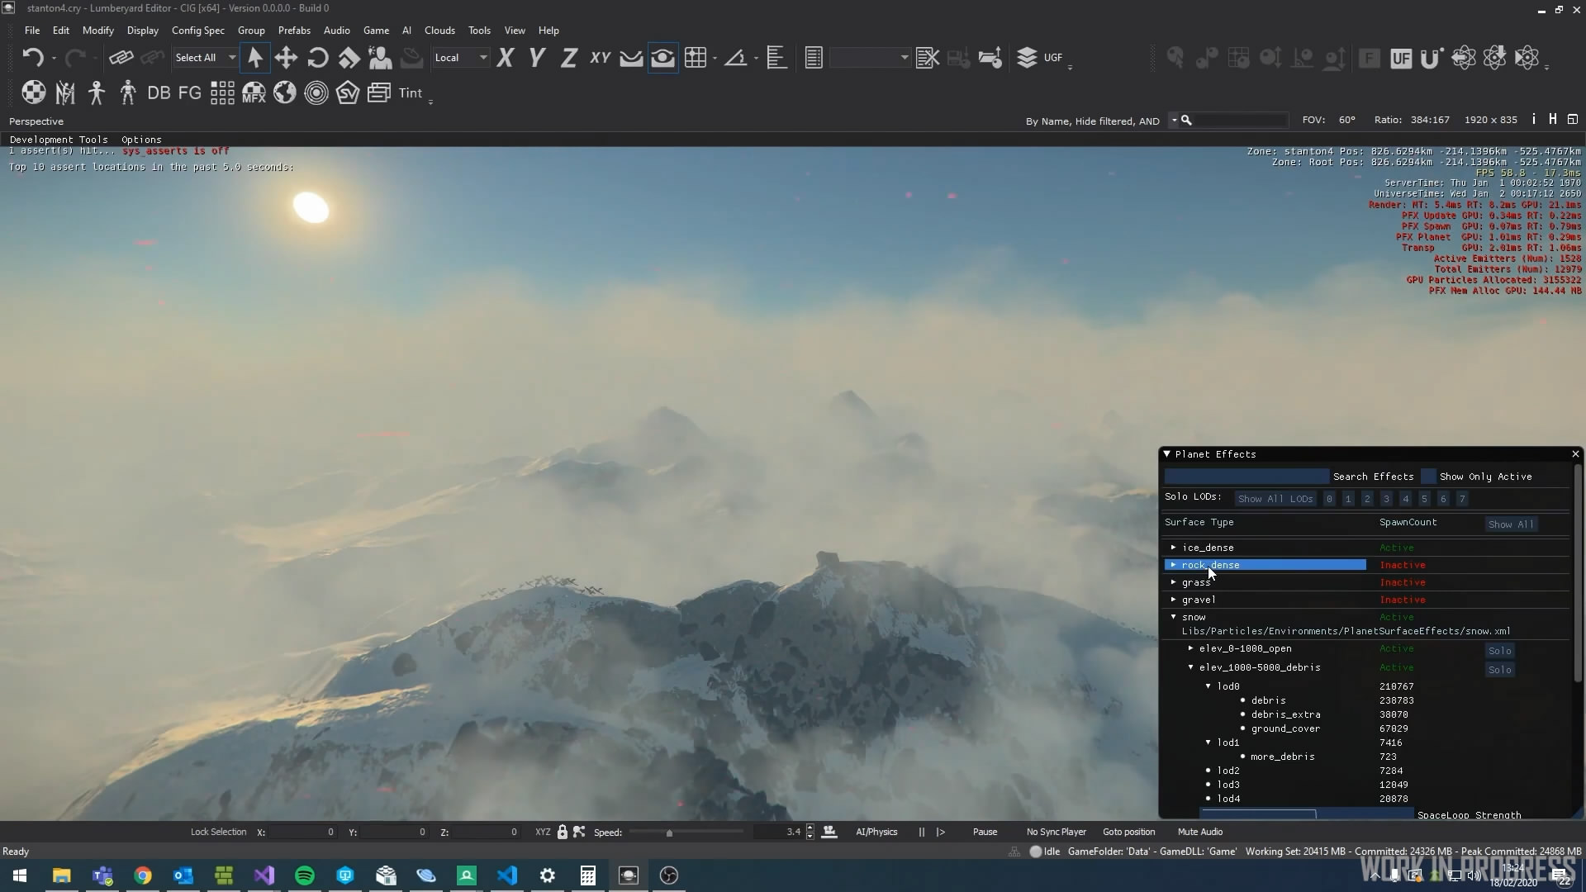
Task: Click the Goto position button
Action: pyautogui.click(x=1128, y=832)
